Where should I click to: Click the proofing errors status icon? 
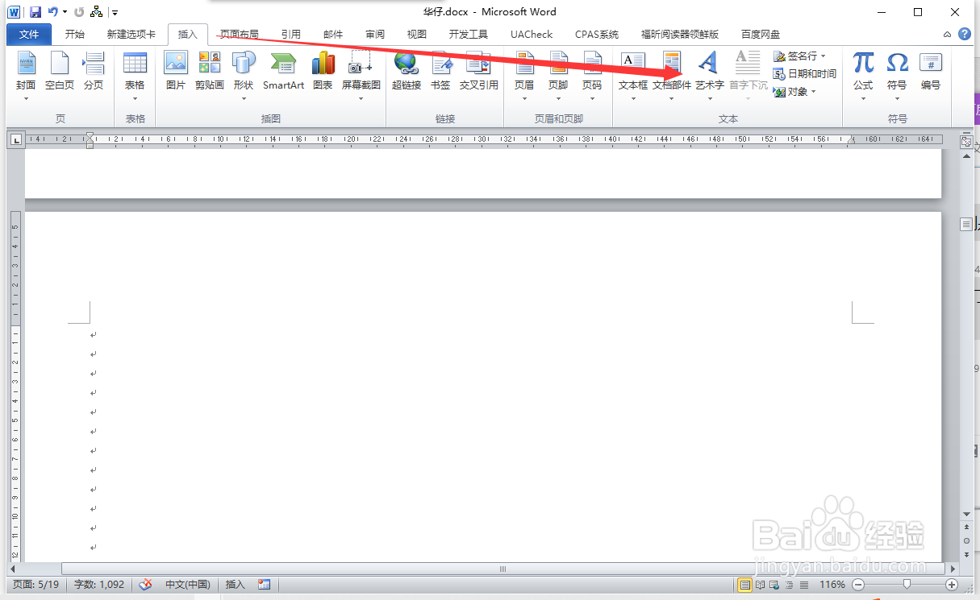click(x=146, y=585)
